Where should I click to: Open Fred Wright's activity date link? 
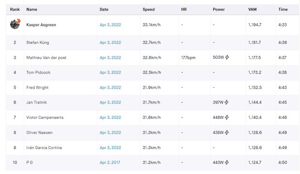pos(110,87)
